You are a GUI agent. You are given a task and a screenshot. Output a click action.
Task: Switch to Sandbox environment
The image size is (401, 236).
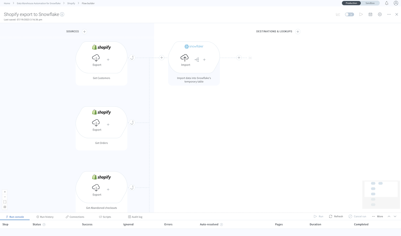[x=370, y=3]
